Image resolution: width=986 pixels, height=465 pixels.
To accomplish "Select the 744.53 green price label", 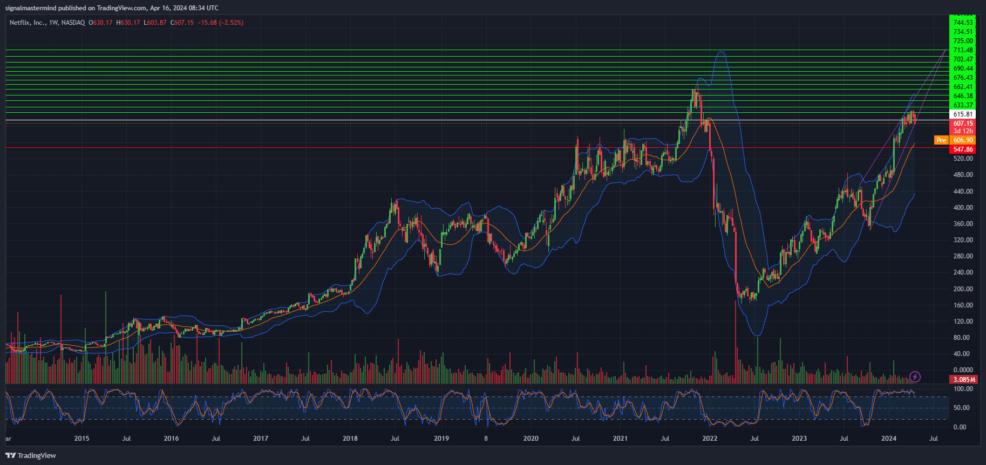I will pos(963,23).
